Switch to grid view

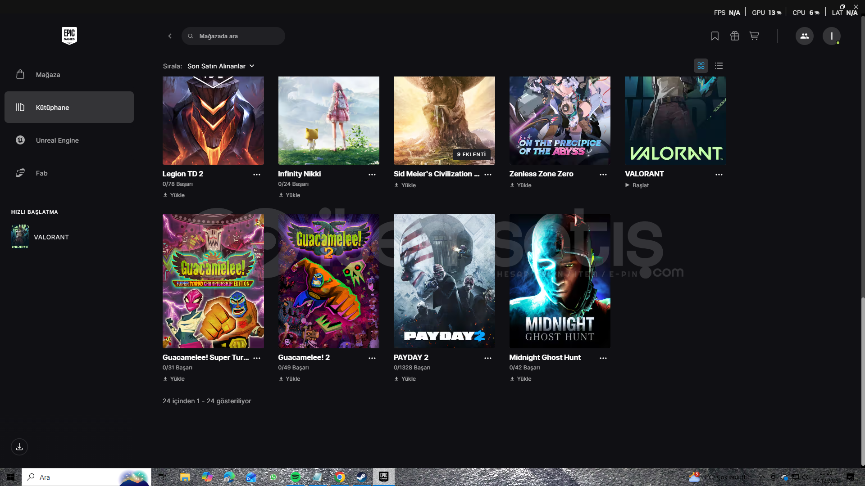tap(701, 66)
